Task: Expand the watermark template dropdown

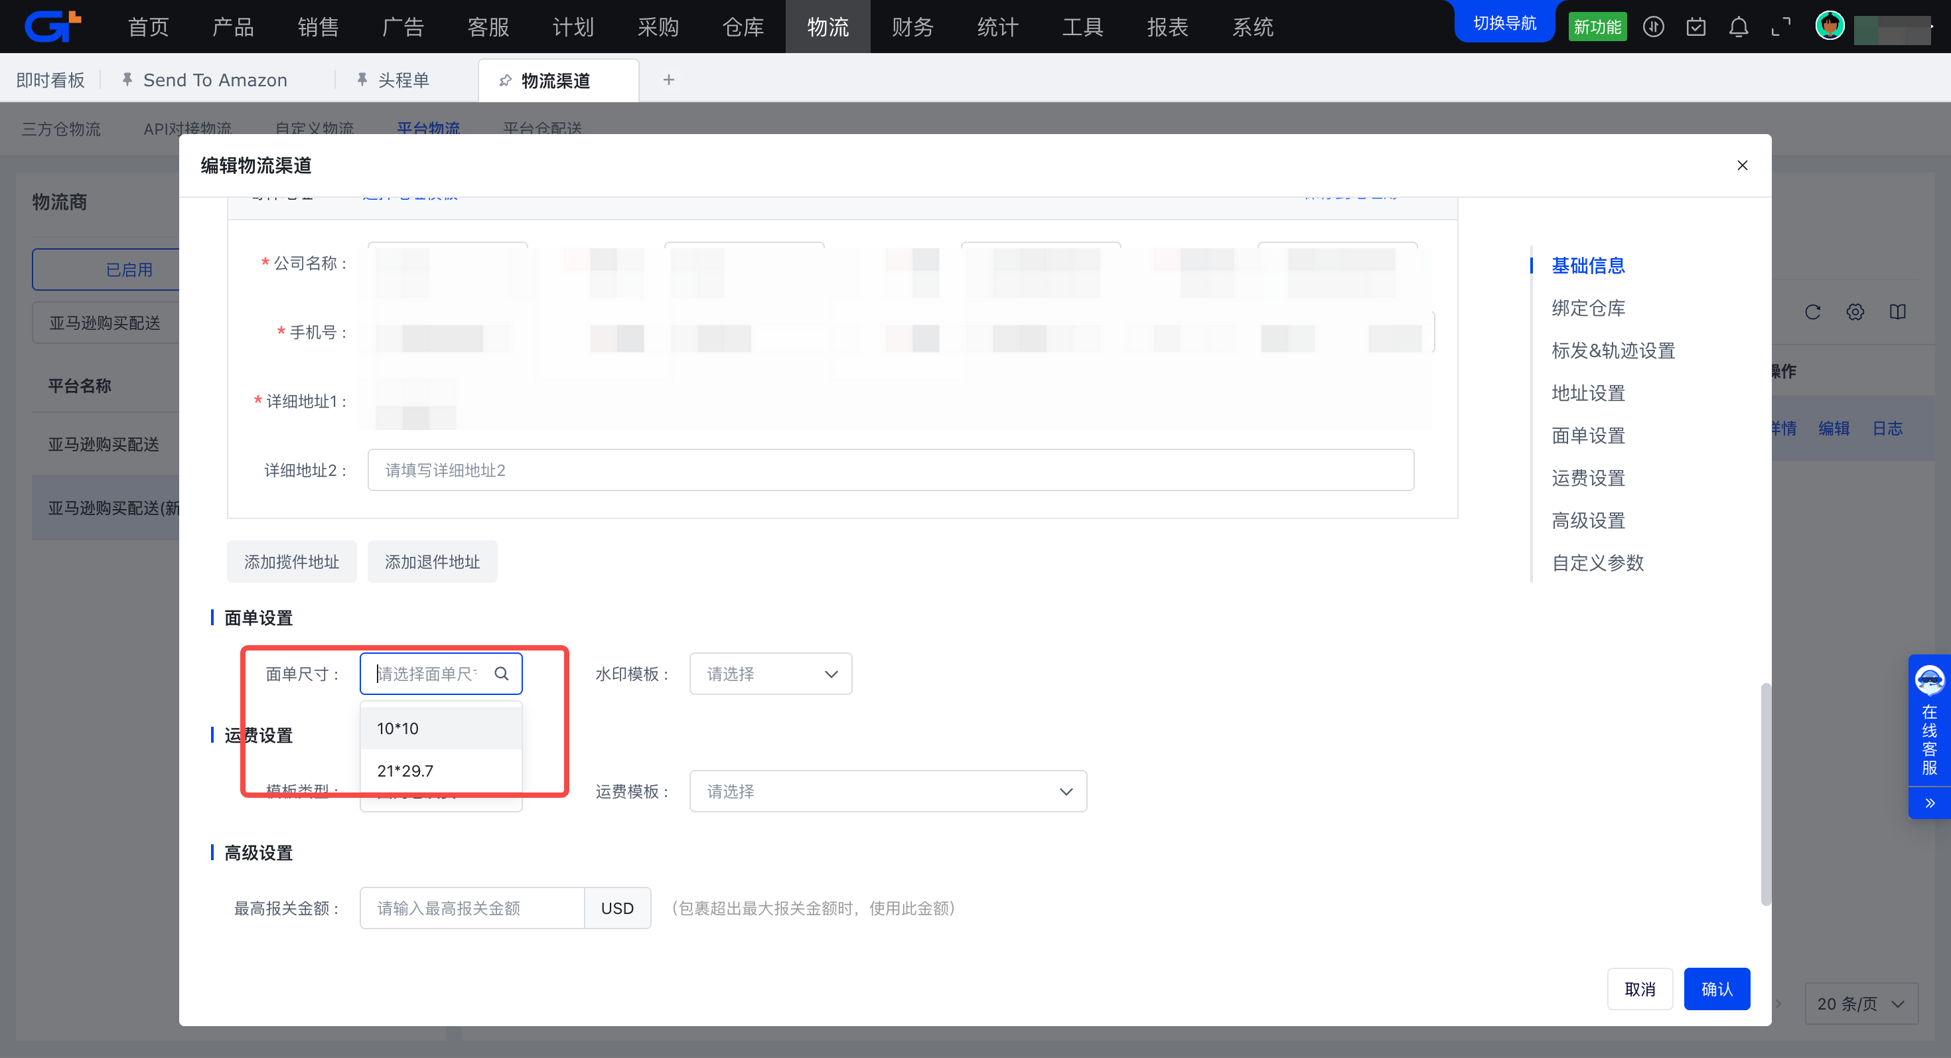Action: pyautogui.click(x=770, y=673)
